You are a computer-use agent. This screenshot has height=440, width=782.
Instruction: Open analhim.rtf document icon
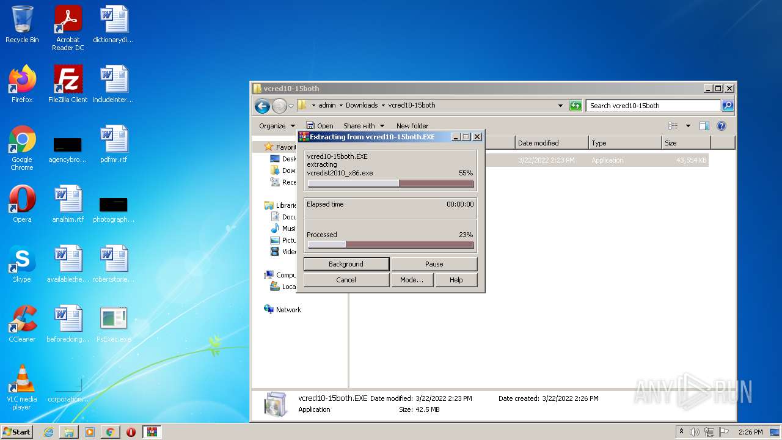coord(68,204)
